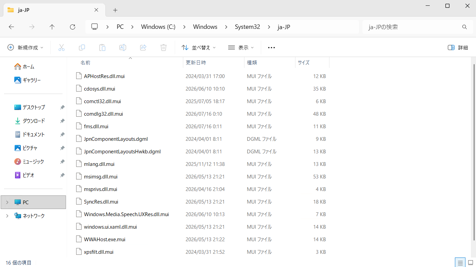
Task: Open the 表示 view dropdown
Action: pyautogui.click(x=241, y=47)
